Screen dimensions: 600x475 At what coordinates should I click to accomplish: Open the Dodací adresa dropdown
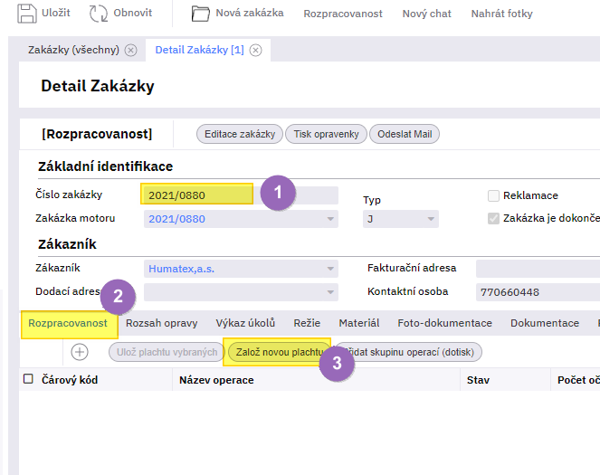(x=330, y=292)
